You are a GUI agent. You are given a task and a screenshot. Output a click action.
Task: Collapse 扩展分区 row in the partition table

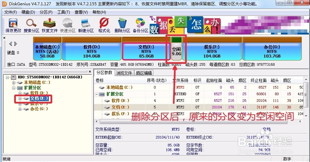[x=97, y=94]
